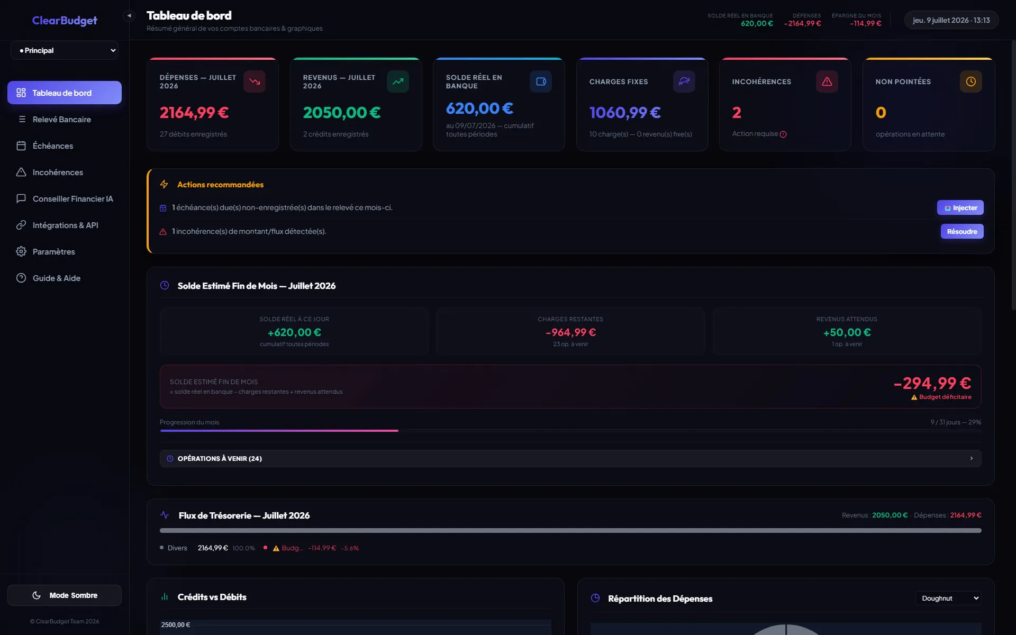Open the Principal account dropdown
The image size is (1016, 635).
pyautogui.click(x=65, y=50)
